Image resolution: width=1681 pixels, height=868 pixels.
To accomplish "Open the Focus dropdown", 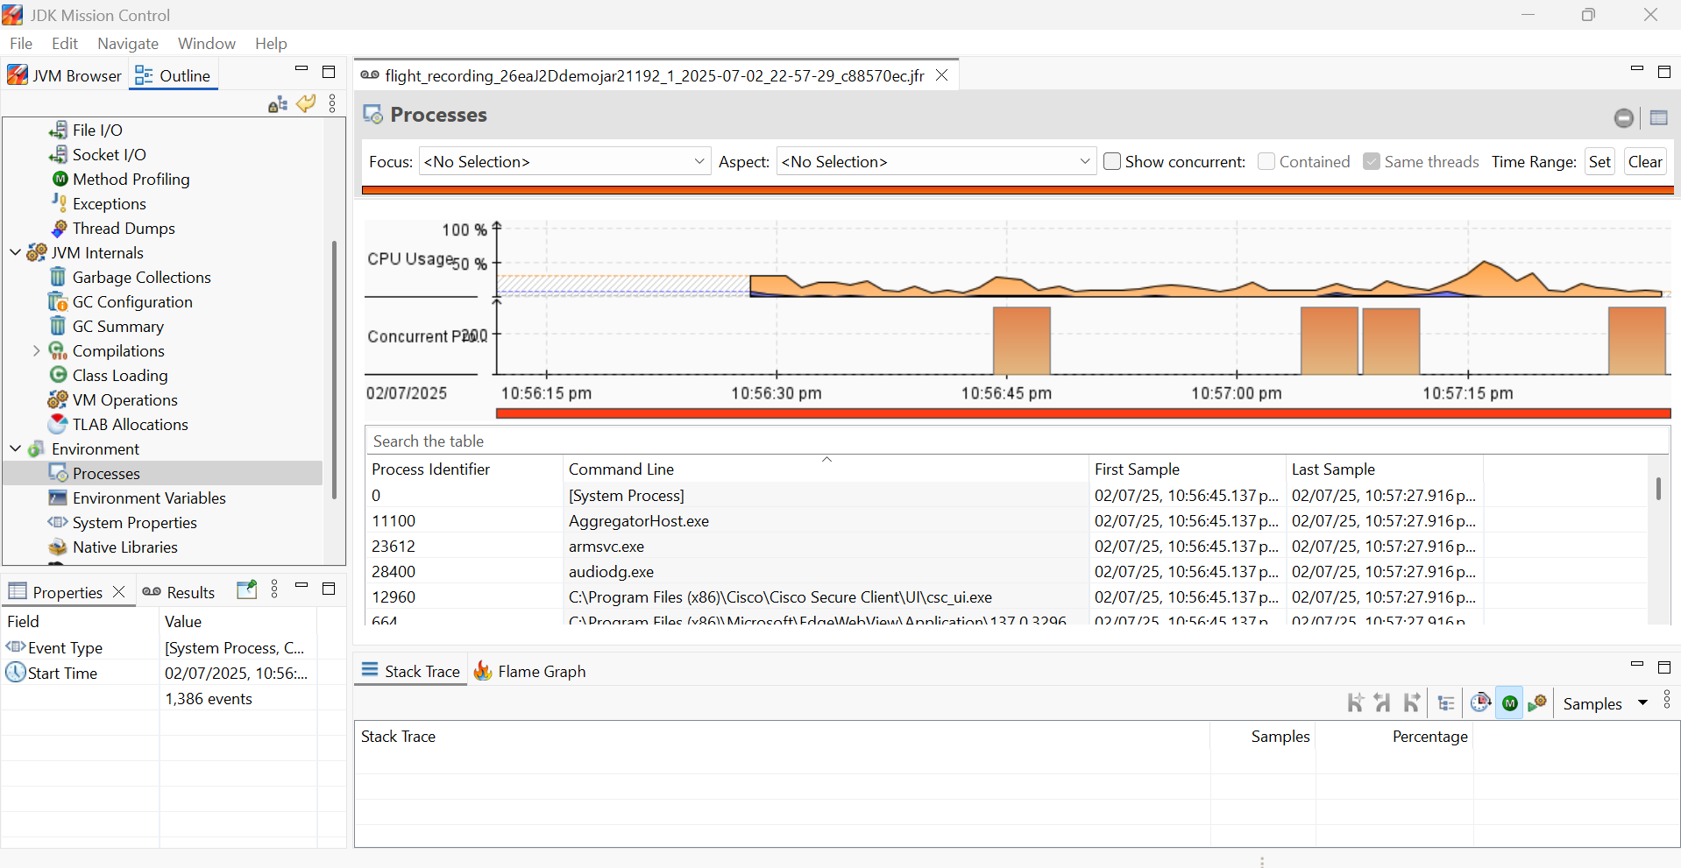I will (x=564, y=162).
